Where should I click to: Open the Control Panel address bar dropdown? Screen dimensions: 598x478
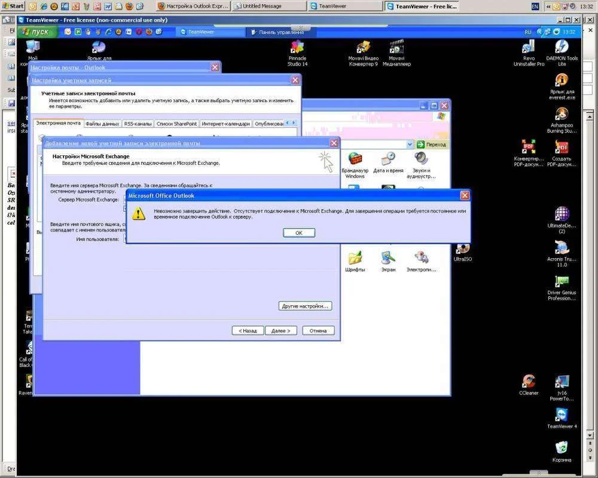coord(410,145)
